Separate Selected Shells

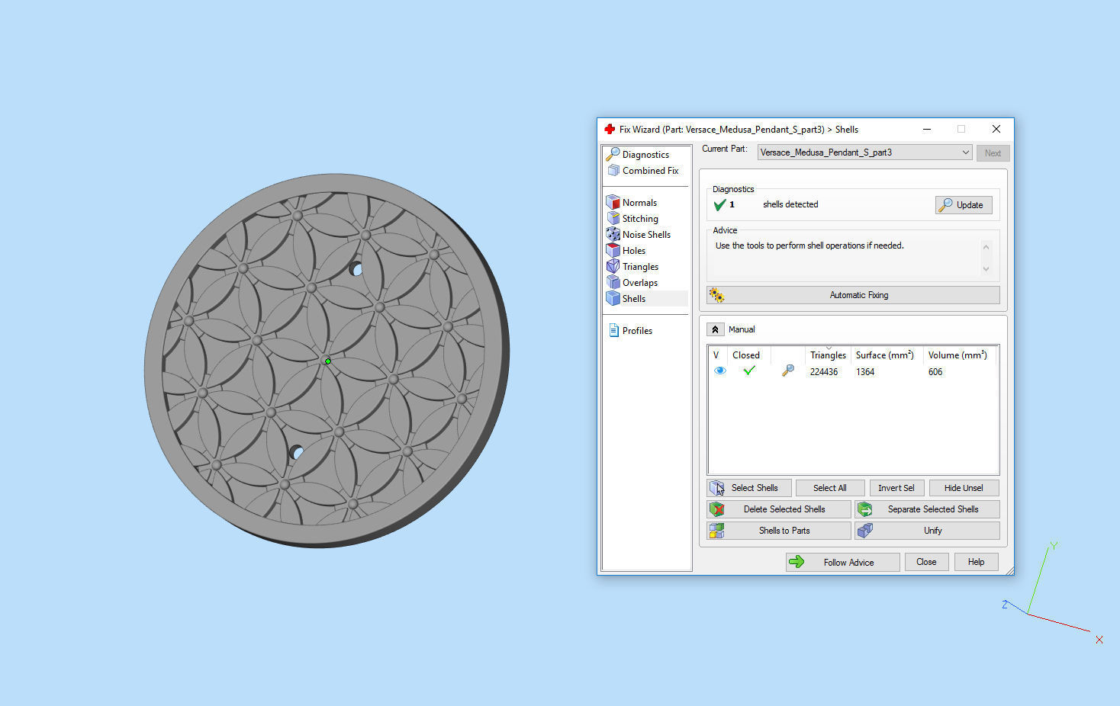tap(927, 509)
